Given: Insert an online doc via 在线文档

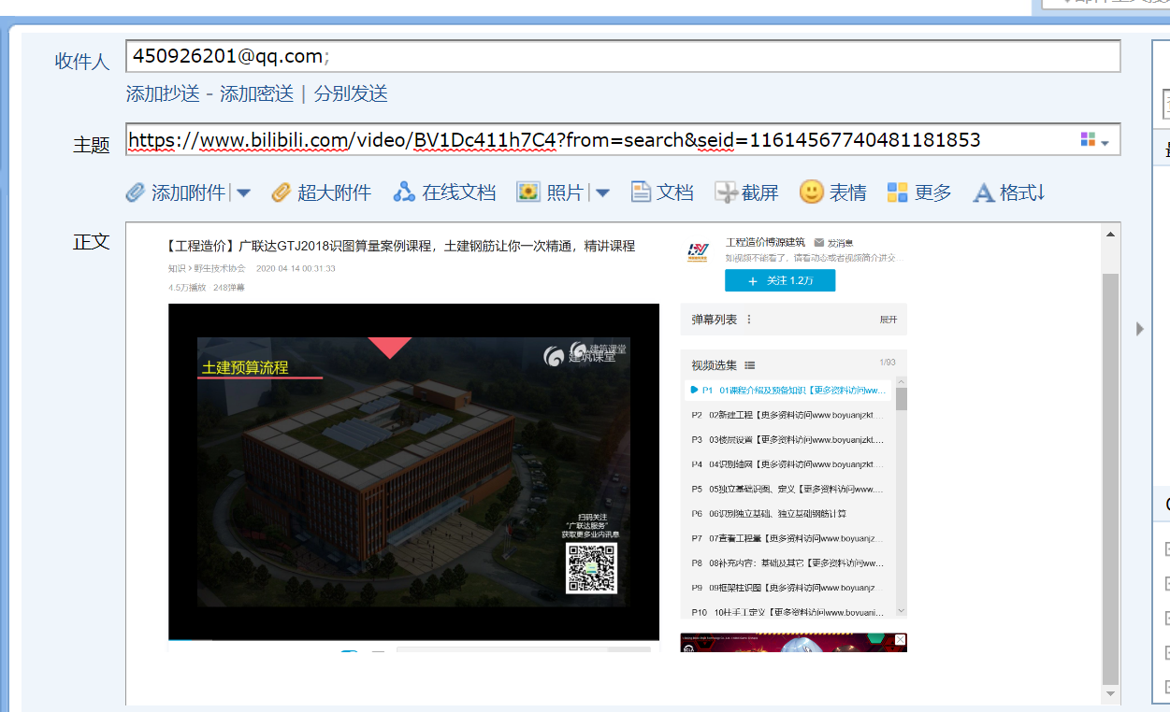Looking at the screenshot, I should pyautogui.click(x=444, y=192).
